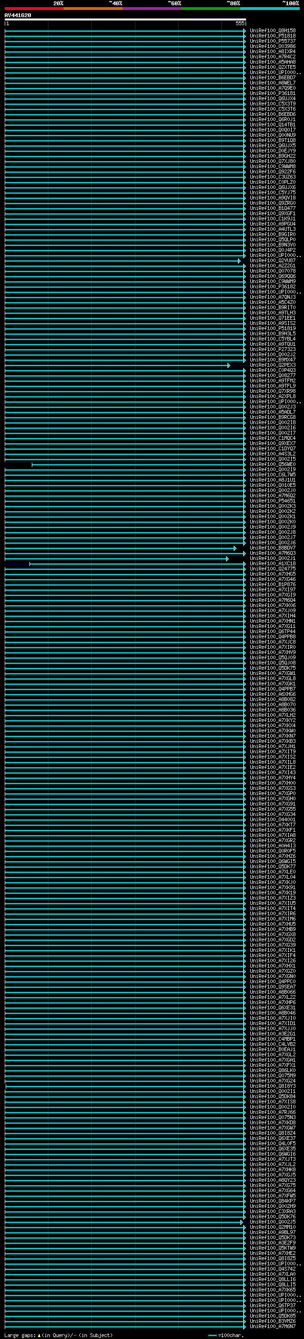Click the cyan ~100% identity color bar
The height and width of the screenshot is (1339, 304).
pyautogui.click(x=270, y=9)
